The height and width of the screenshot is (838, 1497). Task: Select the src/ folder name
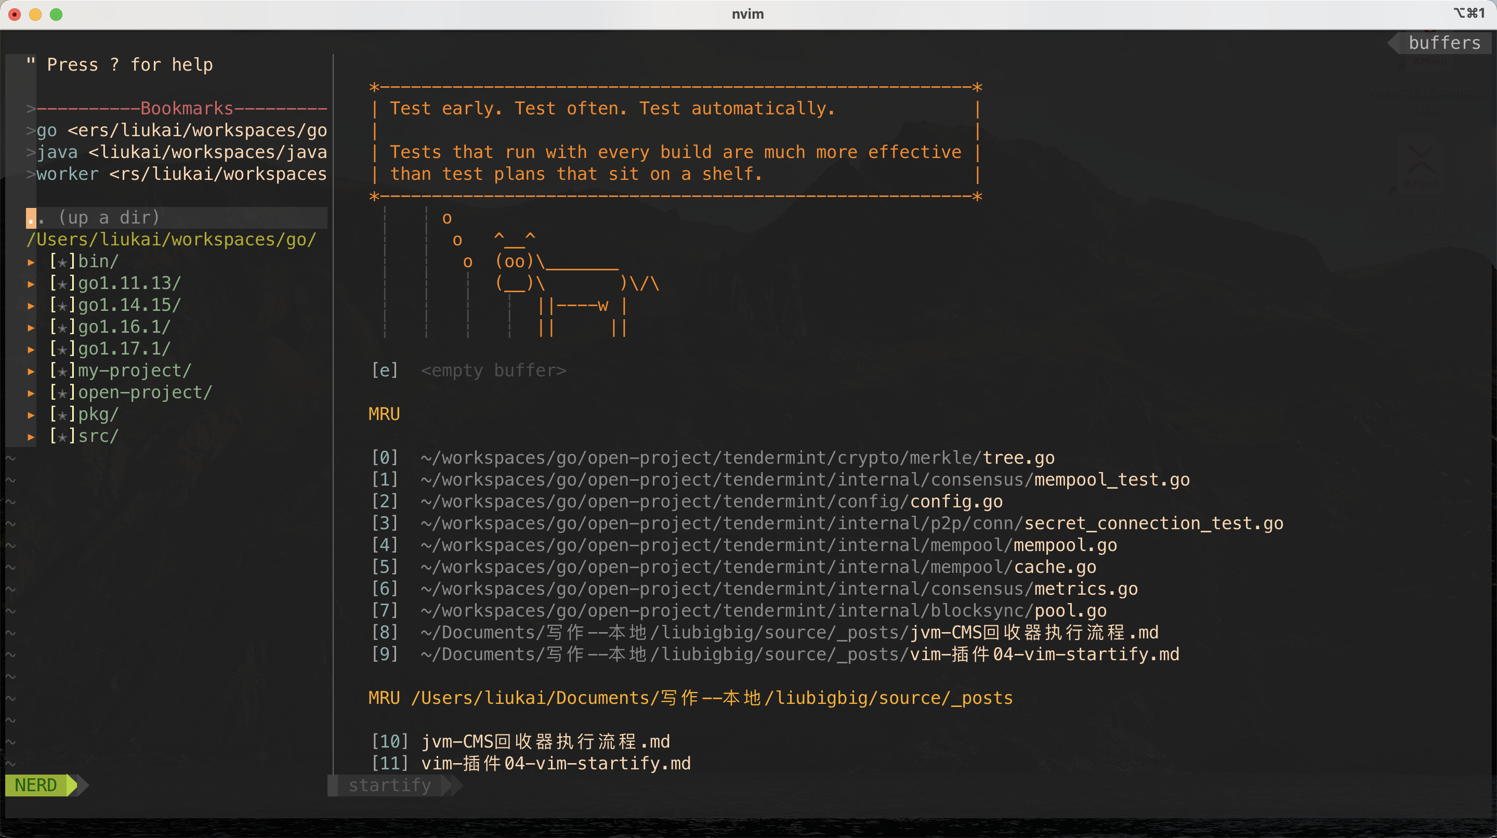[98, 437]
